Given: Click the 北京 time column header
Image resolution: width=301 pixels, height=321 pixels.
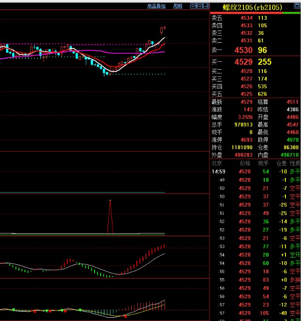Looking at the screenshot, I should (x=217, y=163).
